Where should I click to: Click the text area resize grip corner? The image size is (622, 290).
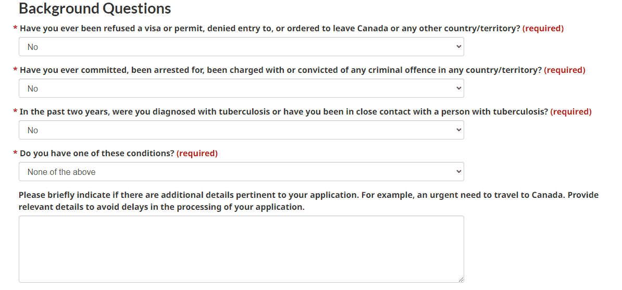point(461,279)
